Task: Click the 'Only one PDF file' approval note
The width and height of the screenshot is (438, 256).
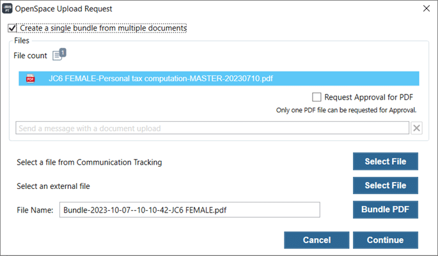Action: pyautogui.click(x=346, y=110)
